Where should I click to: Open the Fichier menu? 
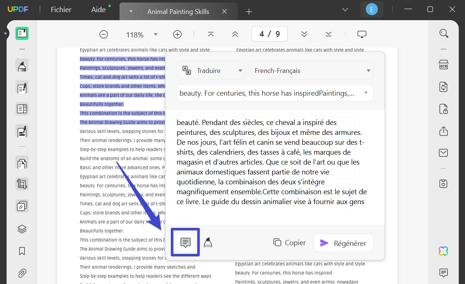pyautogui.click(x=61, y=10)
